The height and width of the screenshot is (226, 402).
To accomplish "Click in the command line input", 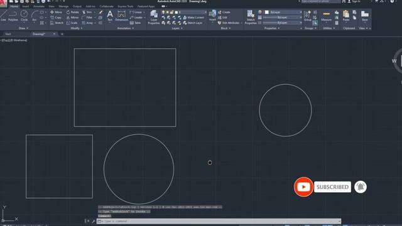I will coord(219,221).
